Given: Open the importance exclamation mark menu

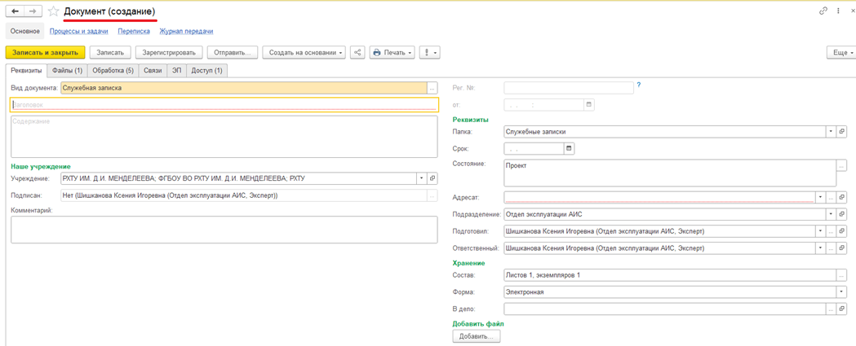Looking at the screenshot, I should pos(429,53).
